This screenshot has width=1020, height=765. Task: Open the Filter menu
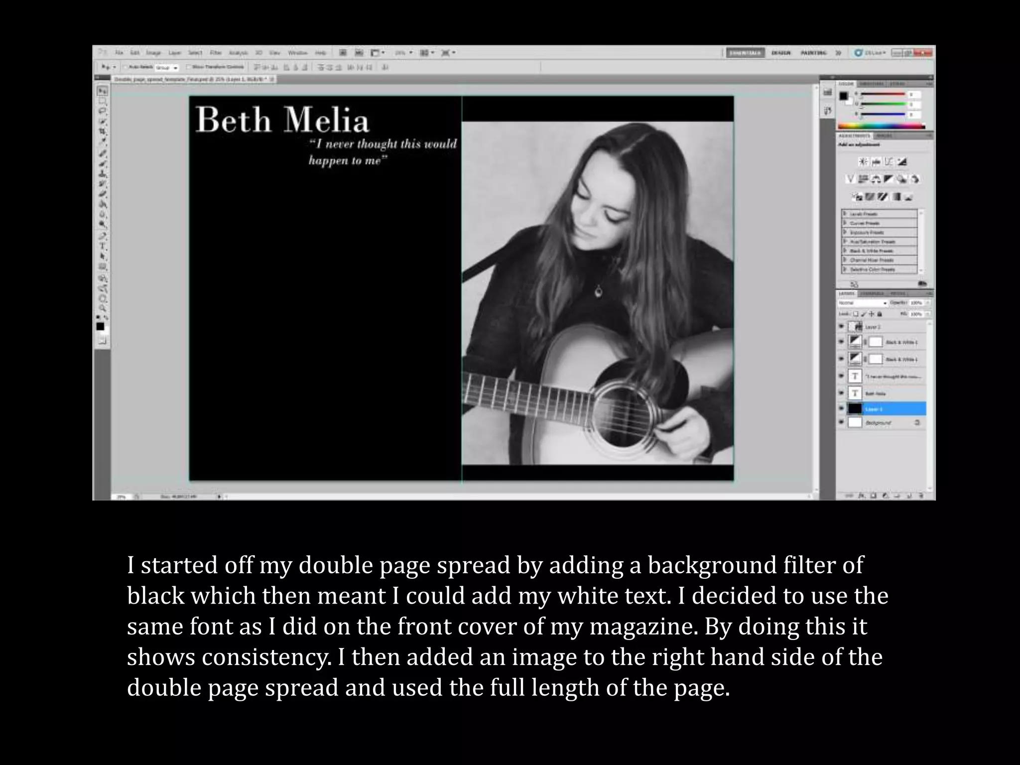click(215, 53)
